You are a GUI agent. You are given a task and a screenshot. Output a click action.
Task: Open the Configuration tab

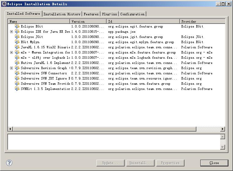pos(133,14)
